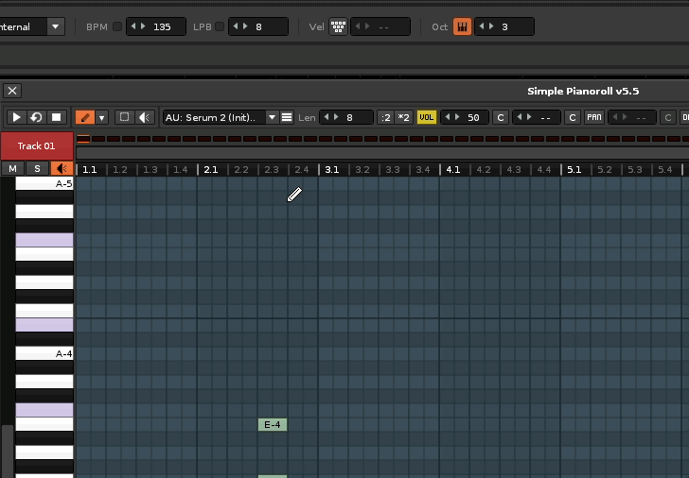This screenshot has height=478, width=689.
Task: Click the loop playback icon
Action: coord(36,117)
